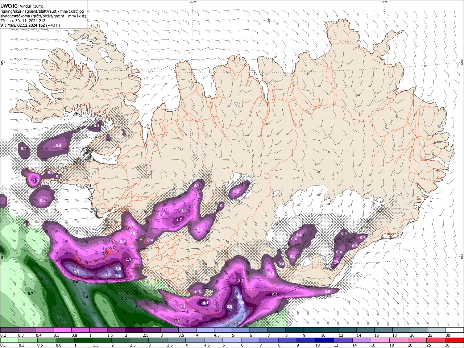Click the '3.4' value in the green rain band
464x348 pixels.
pos(85,297)
